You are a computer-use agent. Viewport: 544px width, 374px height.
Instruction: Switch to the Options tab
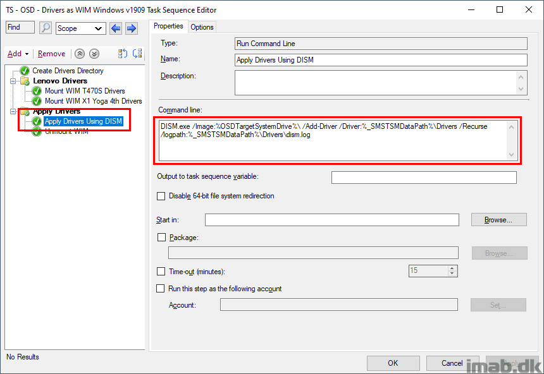click(202, 27)
